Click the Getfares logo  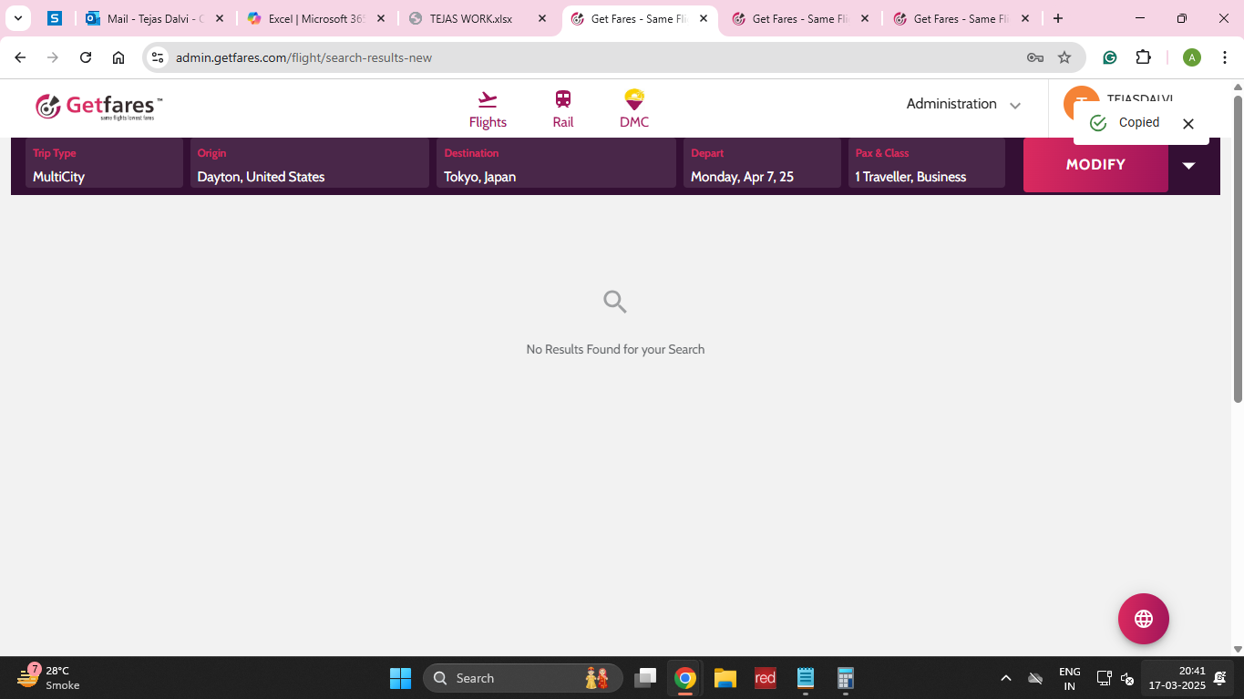pos(99,107)
